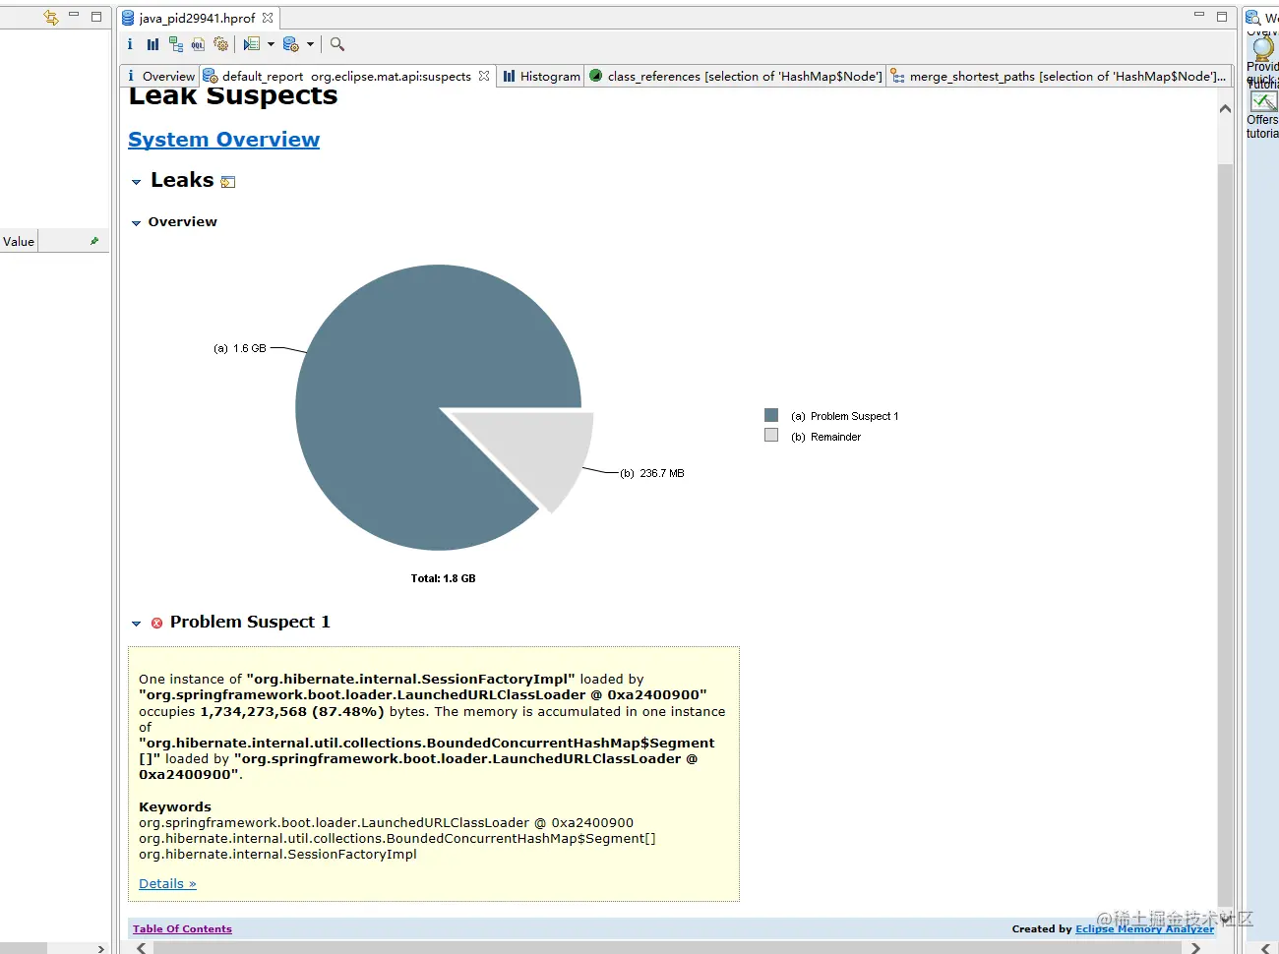
Task: Create a histogram from the toolbar
Action: point(152,44)
